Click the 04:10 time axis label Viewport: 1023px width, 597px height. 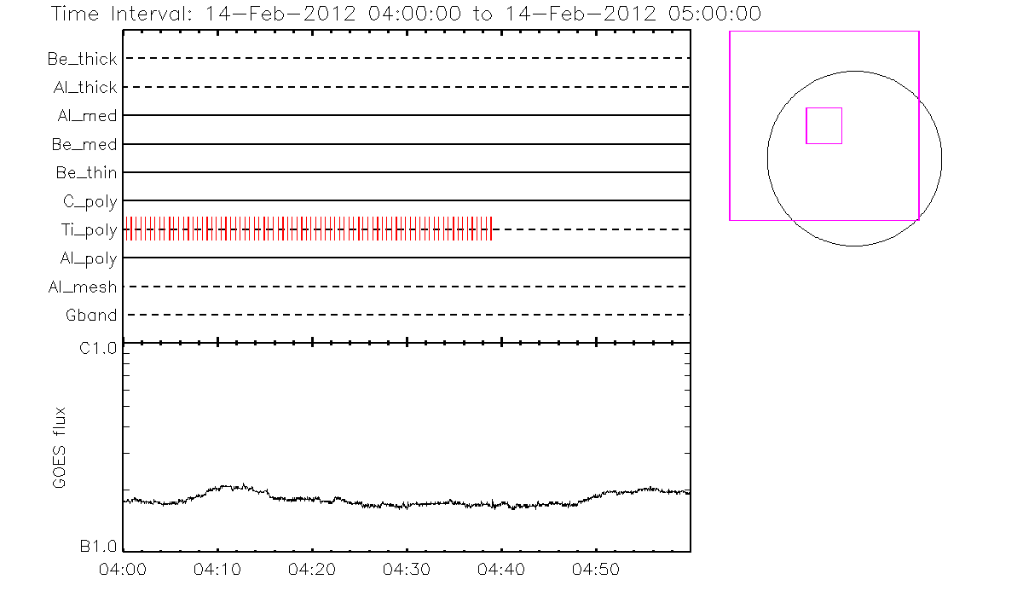218,568
